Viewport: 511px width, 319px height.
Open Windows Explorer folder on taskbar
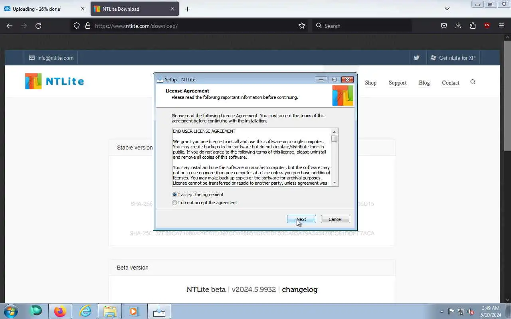110,311
